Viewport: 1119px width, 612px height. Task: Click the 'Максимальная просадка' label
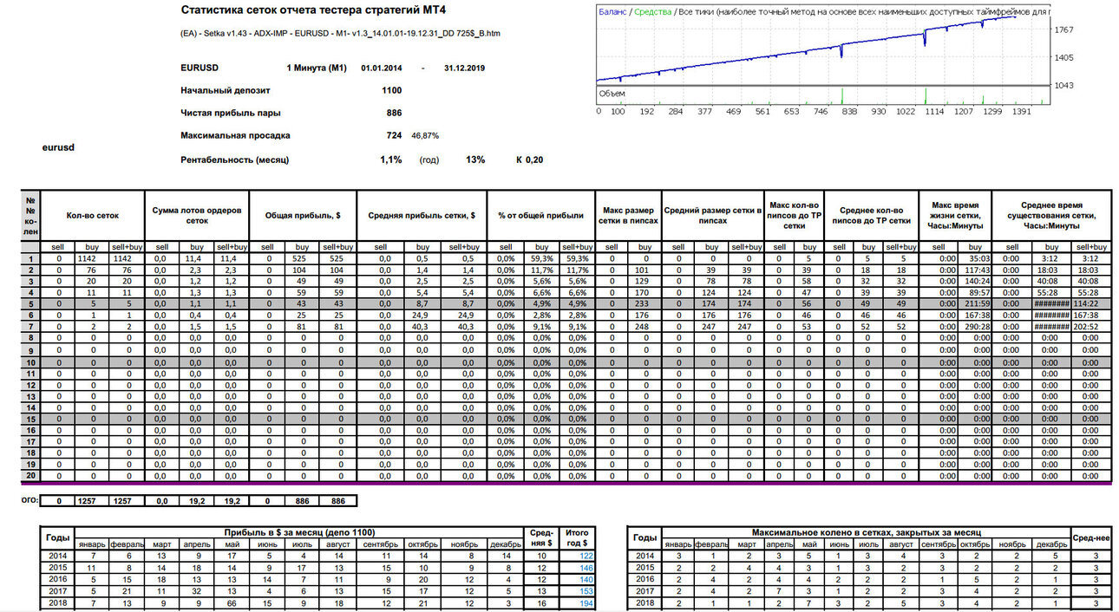pos(235,136)
